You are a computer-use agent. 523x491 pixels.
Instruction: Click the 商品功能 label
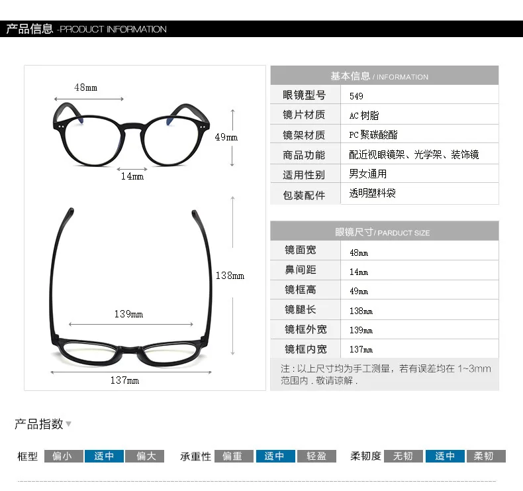304,155
